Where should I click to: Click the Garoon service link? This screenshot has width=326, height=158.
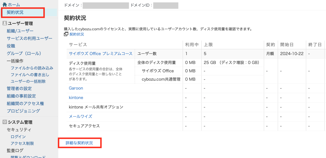tap(76, 88)
